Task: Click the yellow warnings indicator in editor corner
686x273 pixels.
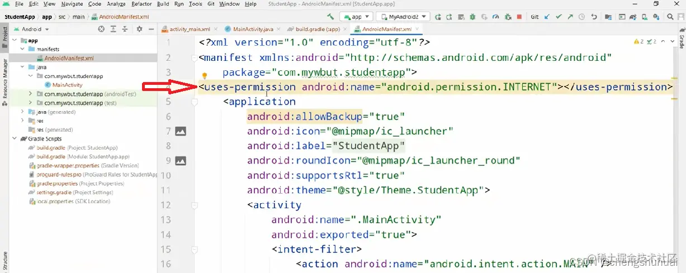Action: pyautogui.click(x=638, y=42)
